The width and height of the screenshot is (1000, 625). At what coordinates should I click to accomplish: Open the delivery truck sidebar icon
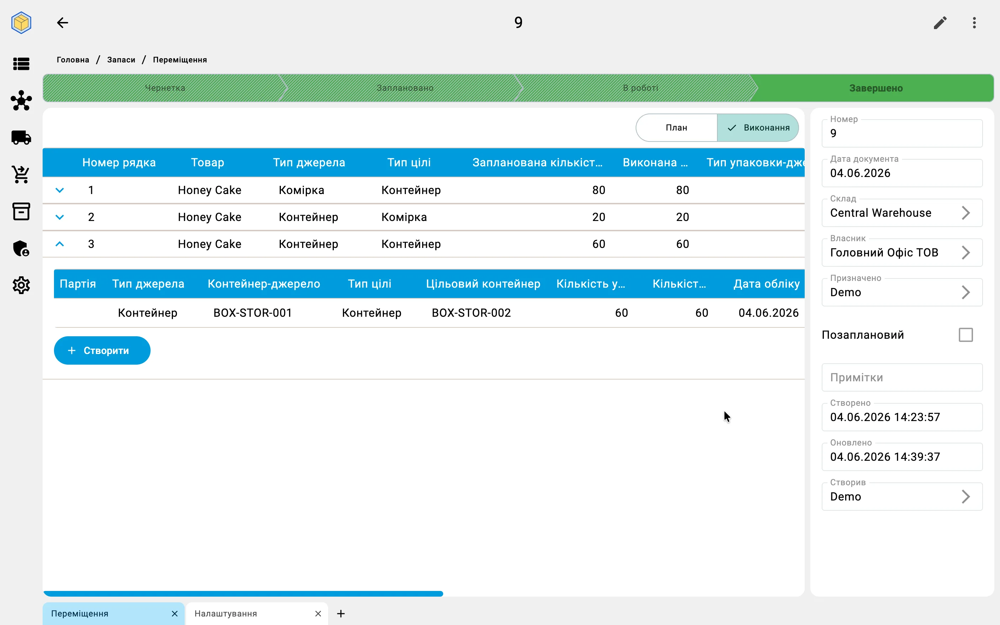click(x=21, y=137)
